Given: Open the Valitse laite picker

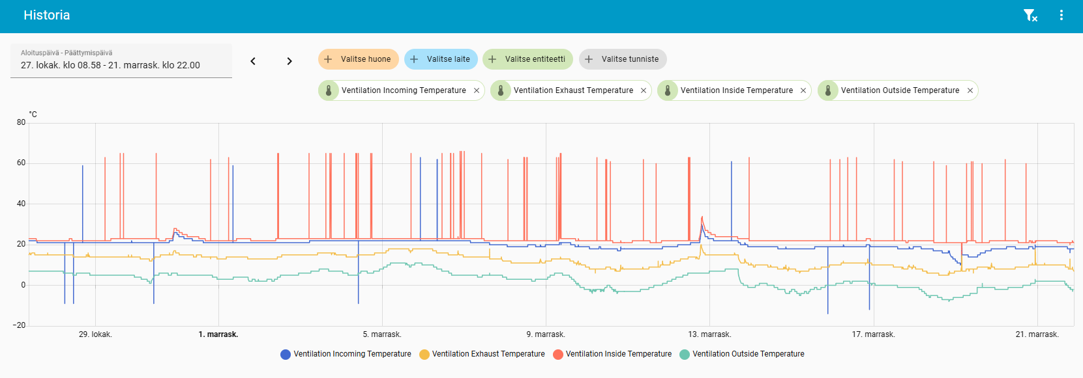Looking at the screenshot, I should point(441,59).
